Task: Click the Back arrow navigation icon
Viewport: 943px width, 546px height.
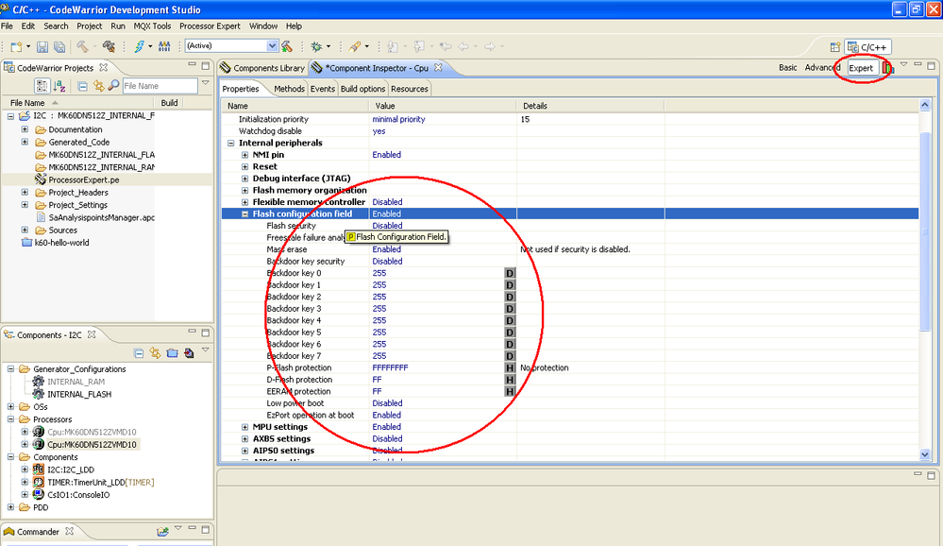Action: (x=463, y=46)
